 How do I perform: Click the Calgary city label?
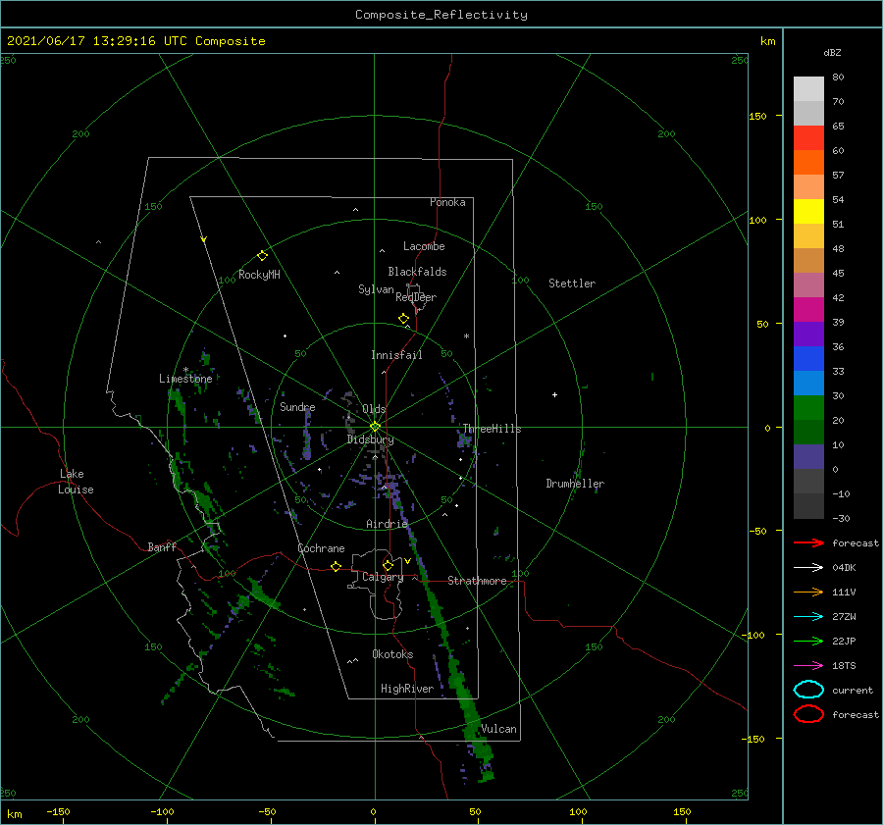click(x=383, y=577)
